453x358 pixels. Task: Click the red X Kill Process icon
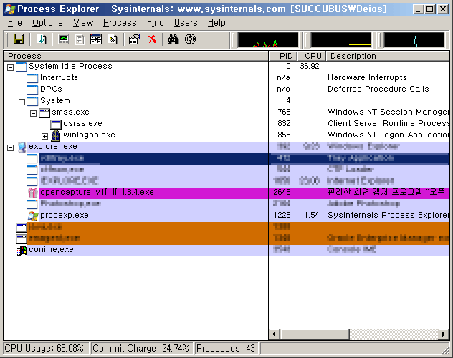[x=152, y=39]
